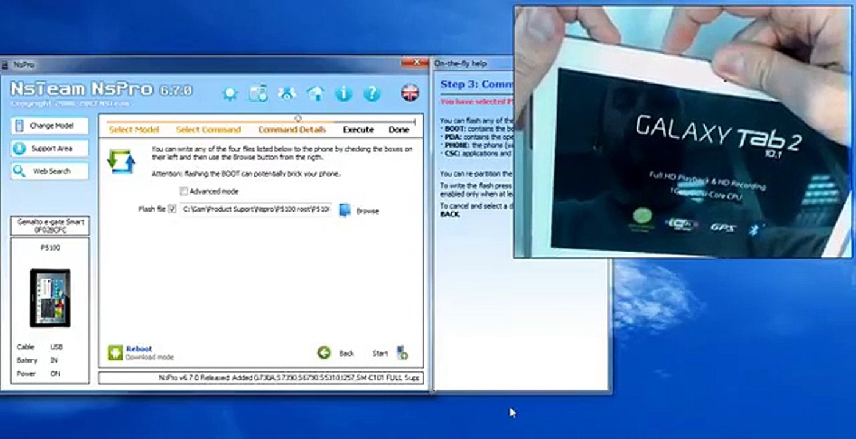This screenshot has height=439, width=856.
Task: Uncheck the Flash file checkbox
Action: coord(172,209)
